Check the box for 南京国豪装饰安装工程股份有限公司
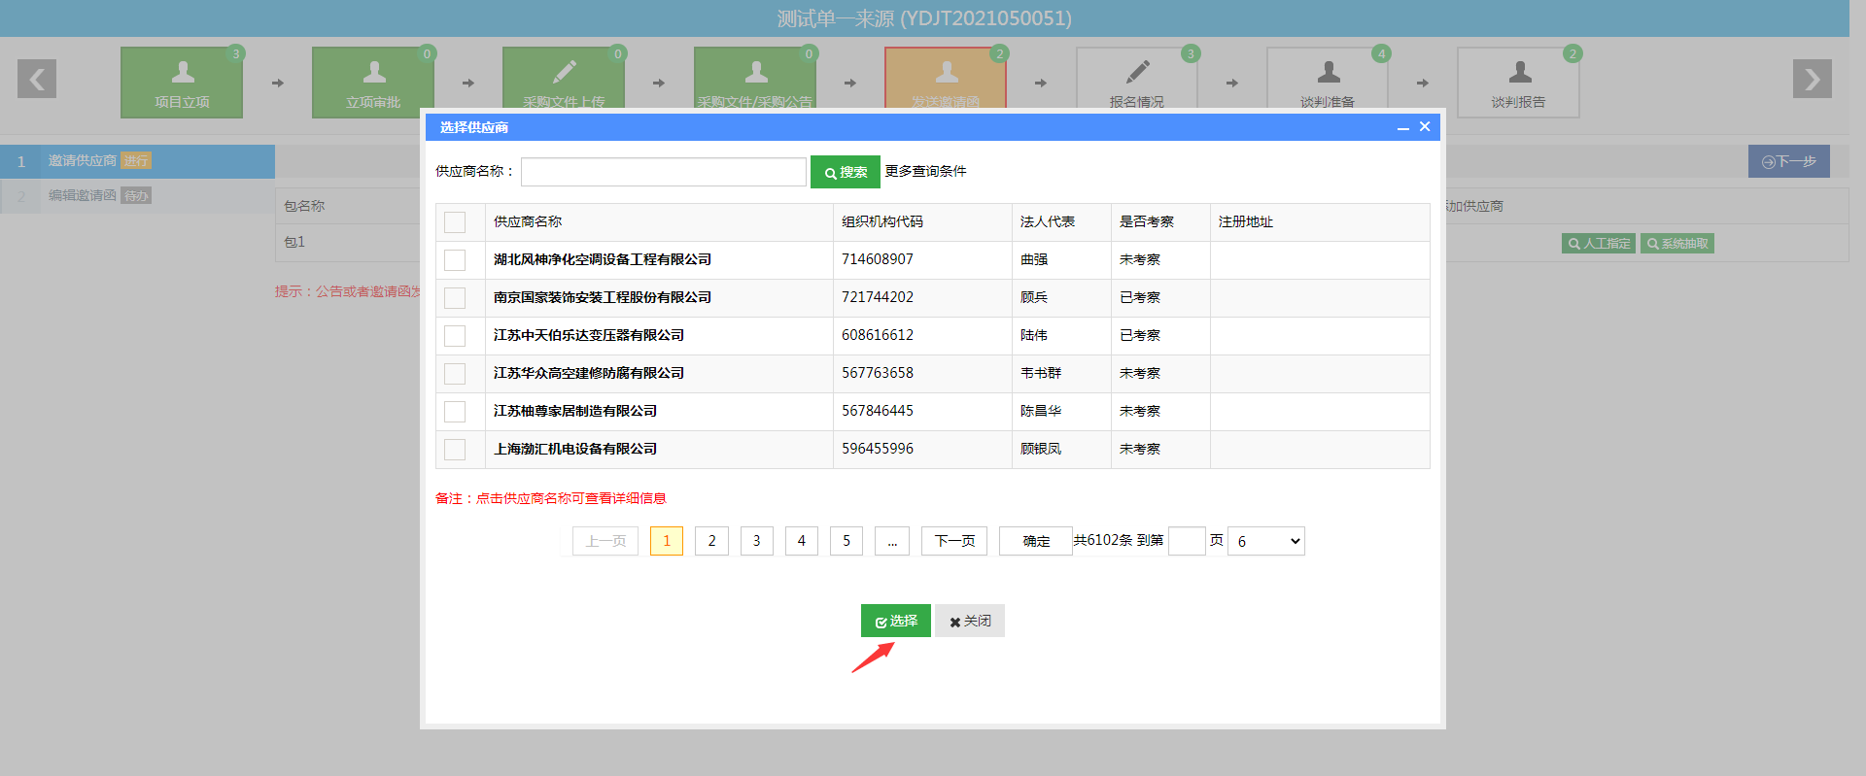1866x776 pixels. (455, 298)
